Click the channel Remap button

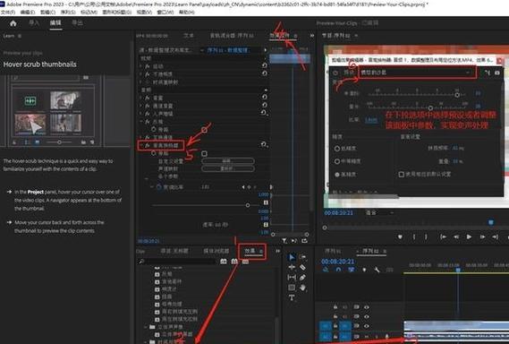coord(228,168)
